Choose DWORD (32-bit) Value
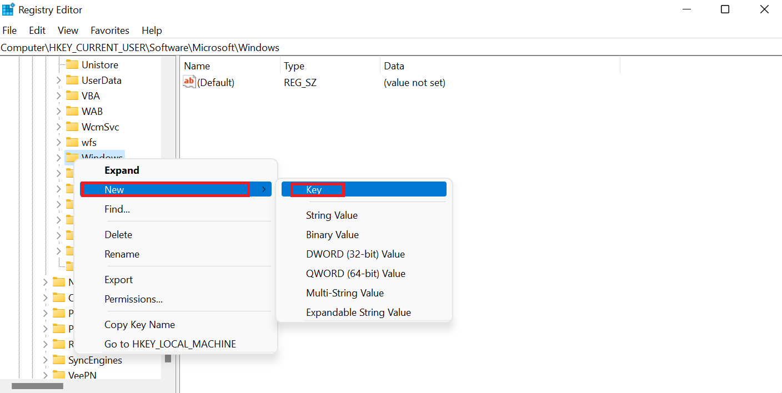The width and height of the screenshot is (782, 393). pos(364,254)
